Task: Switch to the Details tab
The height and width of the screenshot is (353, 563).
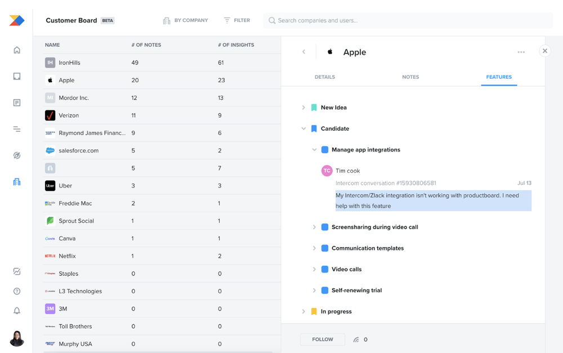Action: (x=325, y=77)
